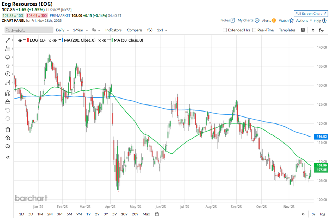Select the 5D time range
This screenshot has height=222, width=331.
coord(31,214)
